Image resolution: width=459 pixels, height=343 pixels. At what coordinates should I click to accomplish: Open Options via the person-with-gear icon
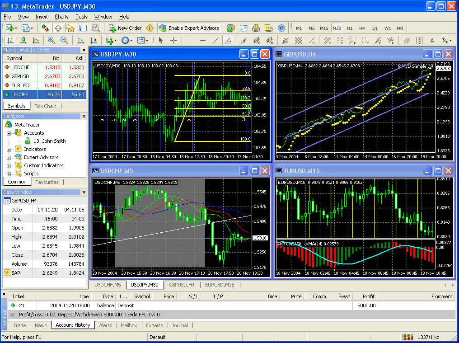coord(231,28)
